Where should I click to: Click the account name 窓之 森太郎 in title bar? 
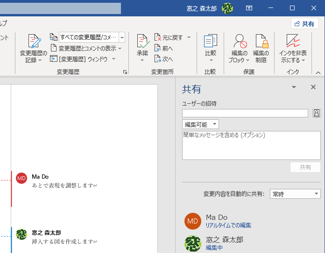coord(201,8)
